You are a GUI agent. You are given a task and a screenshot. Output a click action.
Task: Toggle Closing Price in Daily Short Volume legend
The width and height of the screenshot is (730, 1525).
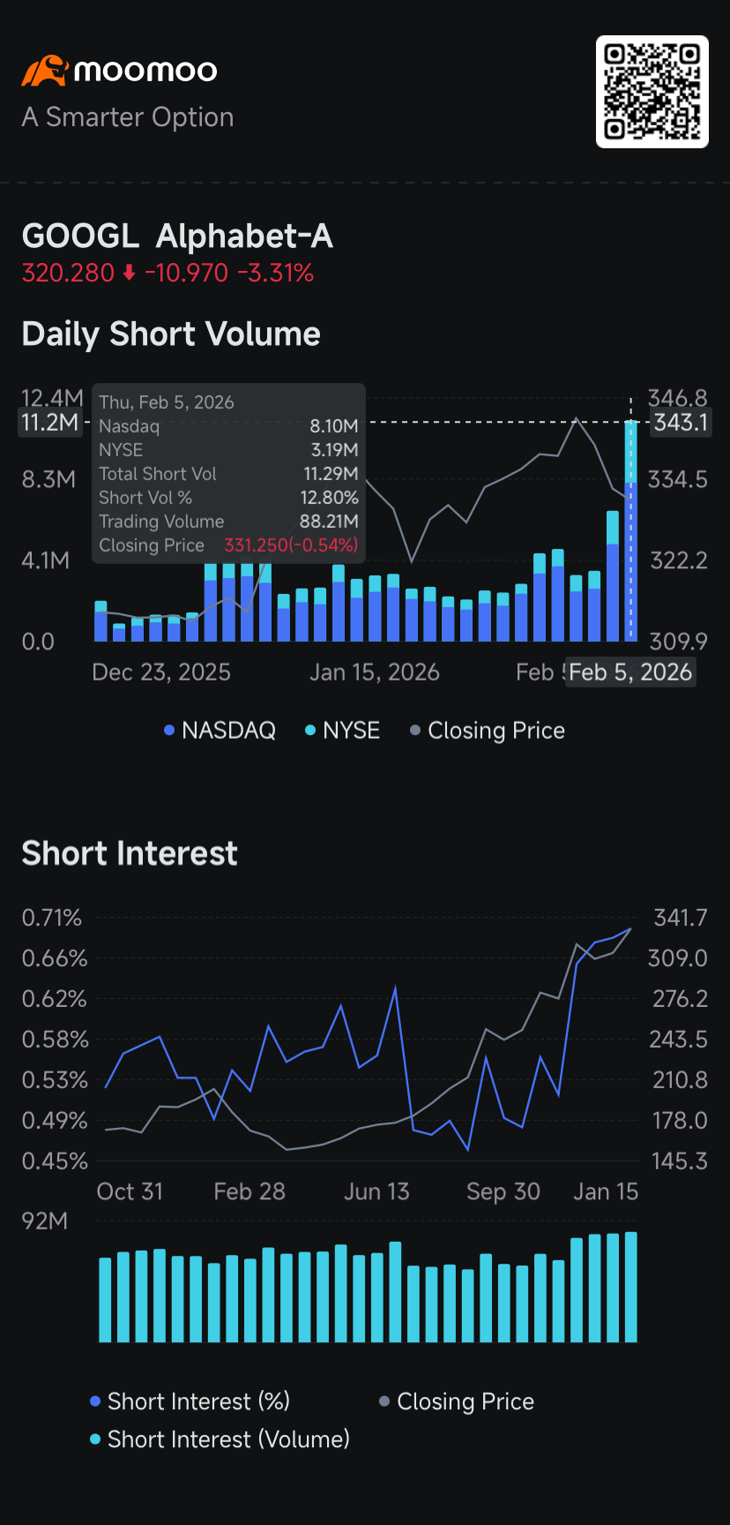point(488,731)
